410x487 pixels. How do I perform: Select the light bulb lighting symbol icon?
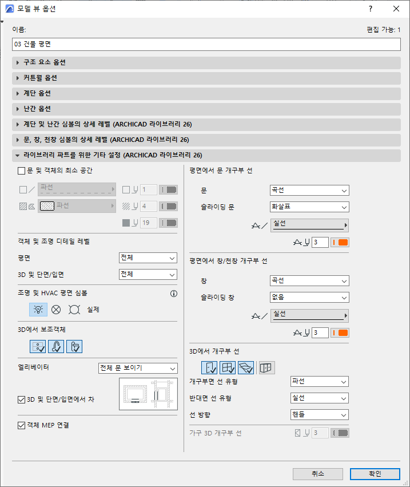click(38, 310)
